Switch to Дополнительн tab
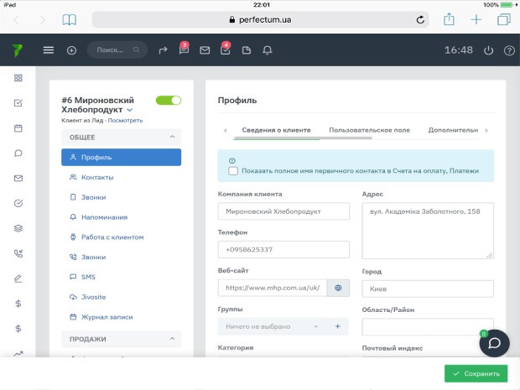Viewport: 520px width, 390px height. (x=453, y=130)
